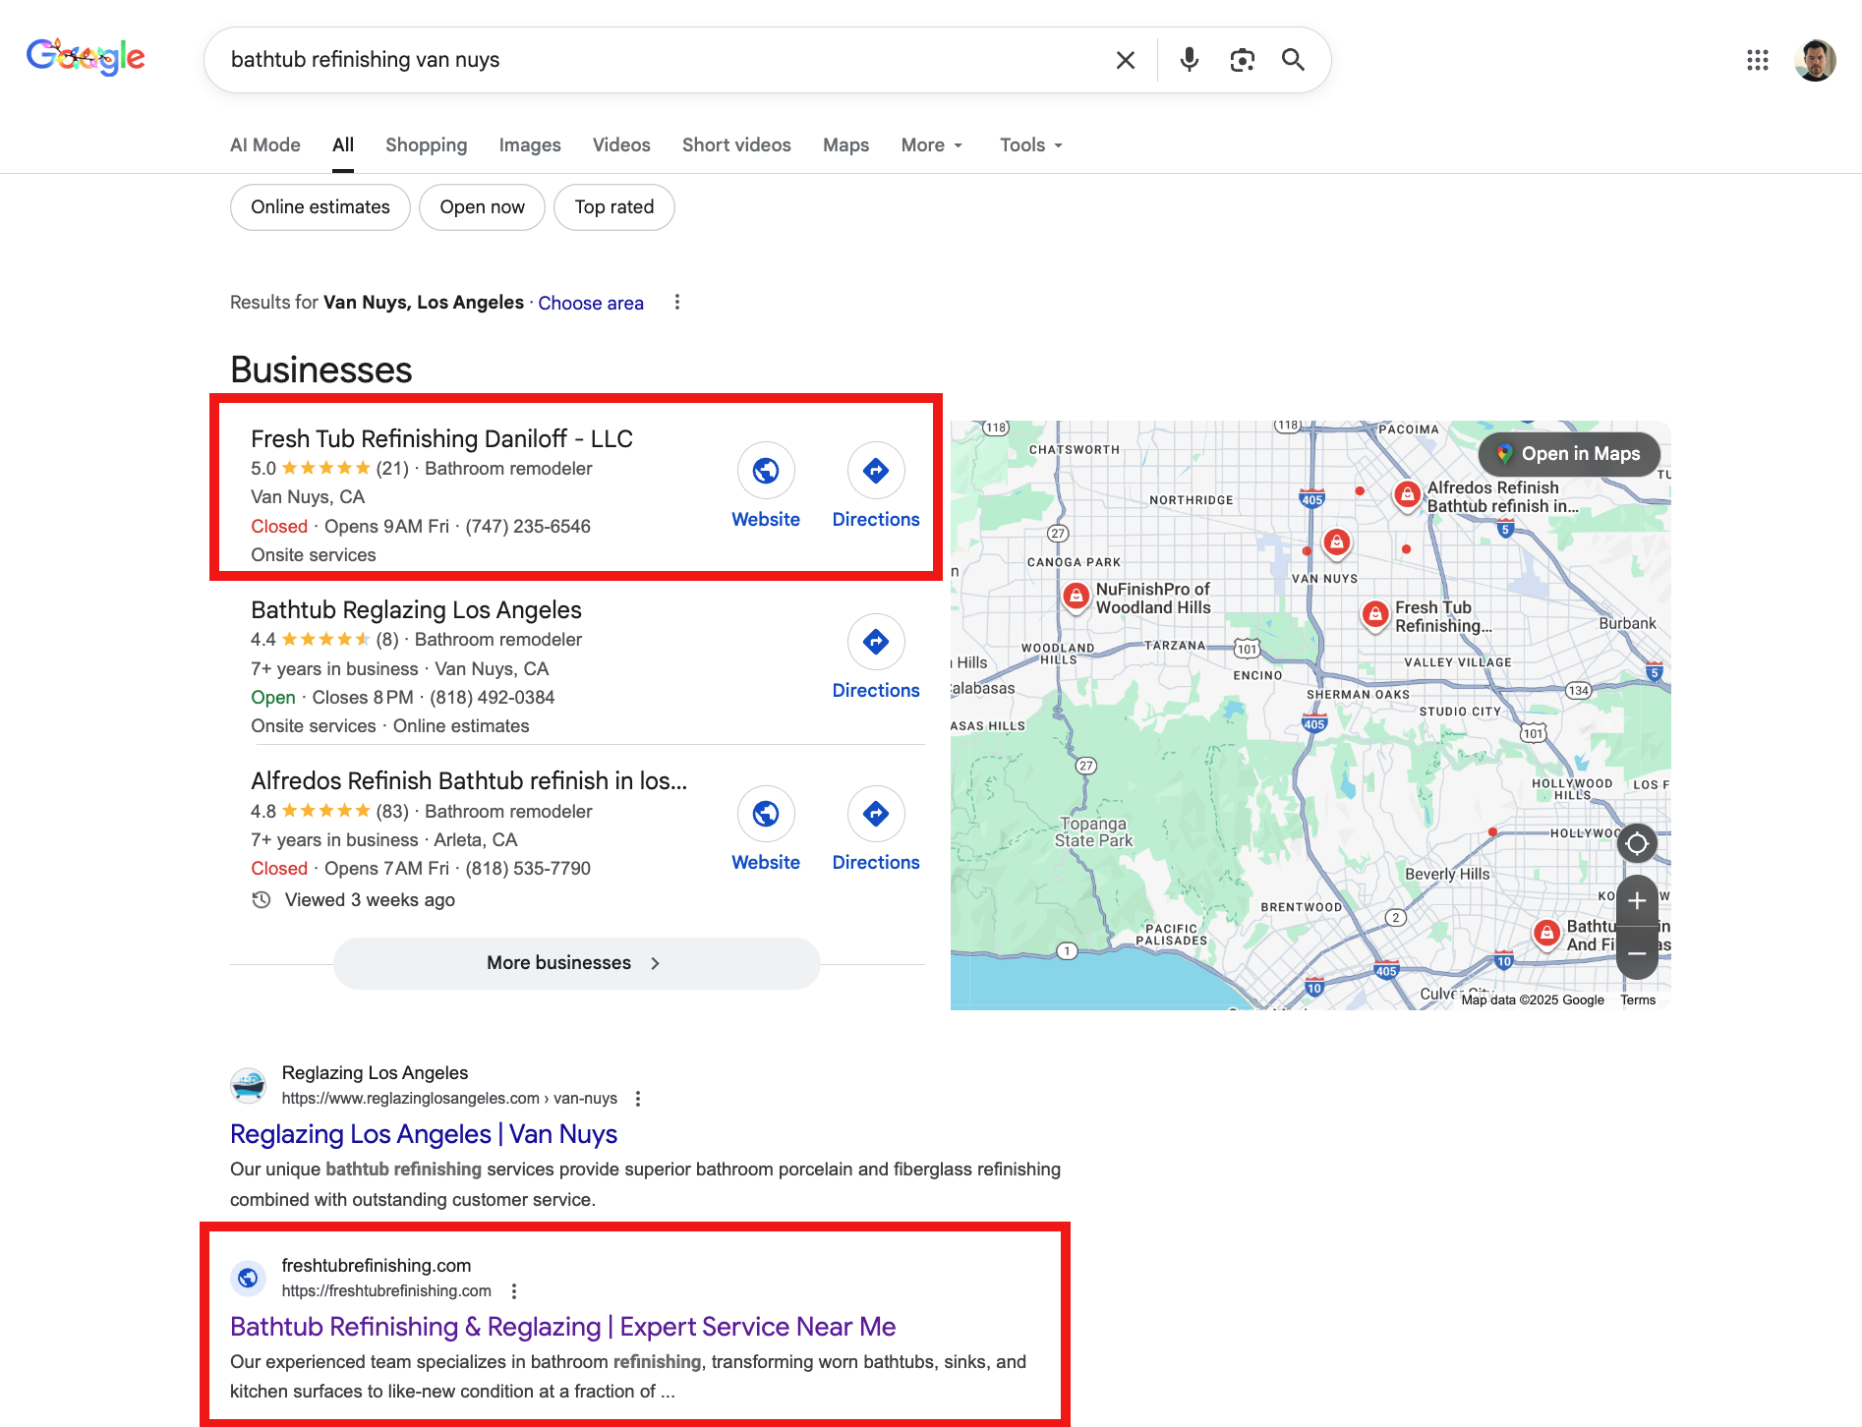1862x1427 pixels.
Task: Enable the Open now filter
Action: tap(482, 206)
